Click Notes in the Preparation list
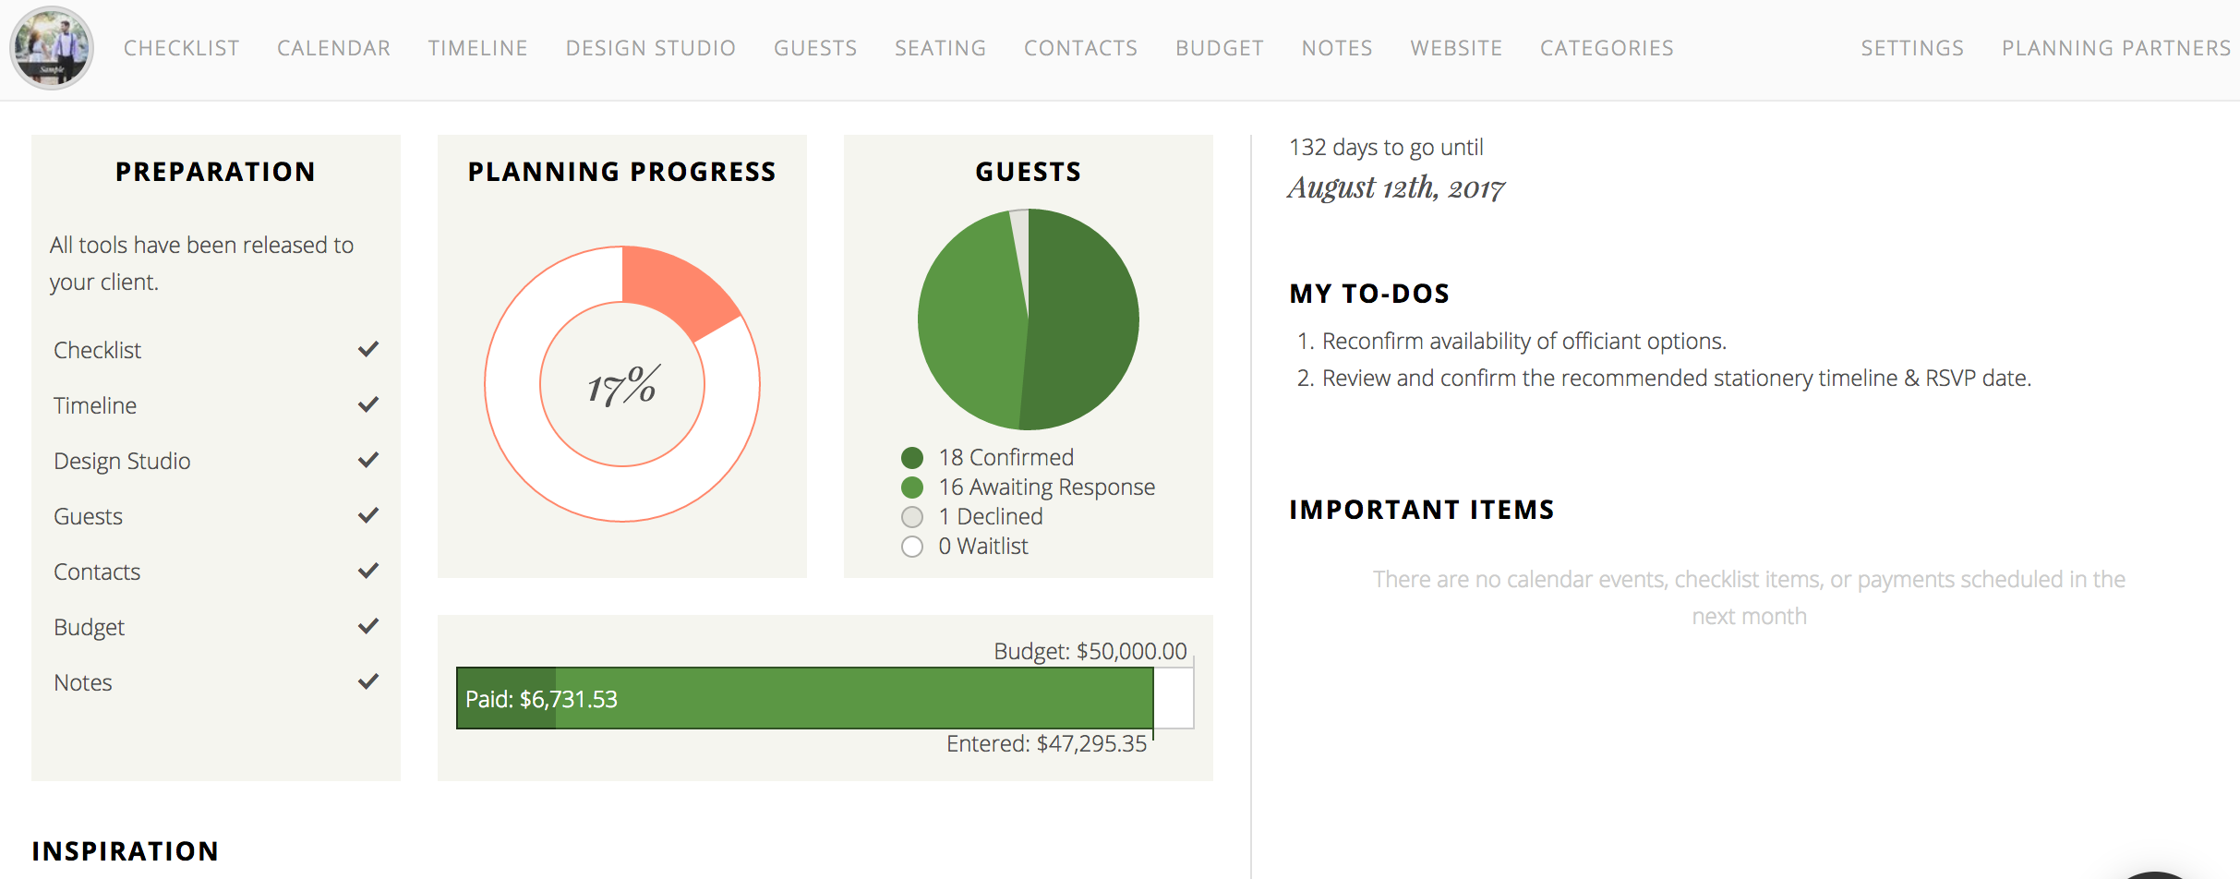Image resolution: width=2240 pixels, height=879 pixels. [x=83, y=683]
